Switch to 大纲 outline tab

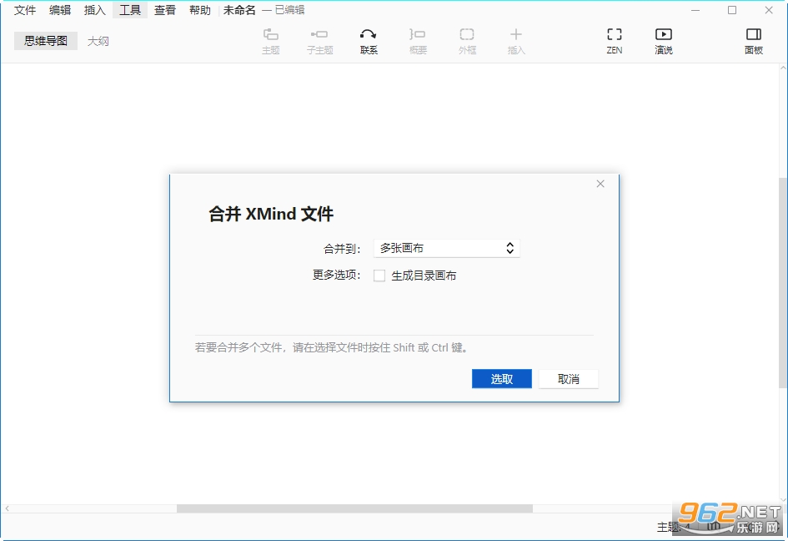(98, 41)
